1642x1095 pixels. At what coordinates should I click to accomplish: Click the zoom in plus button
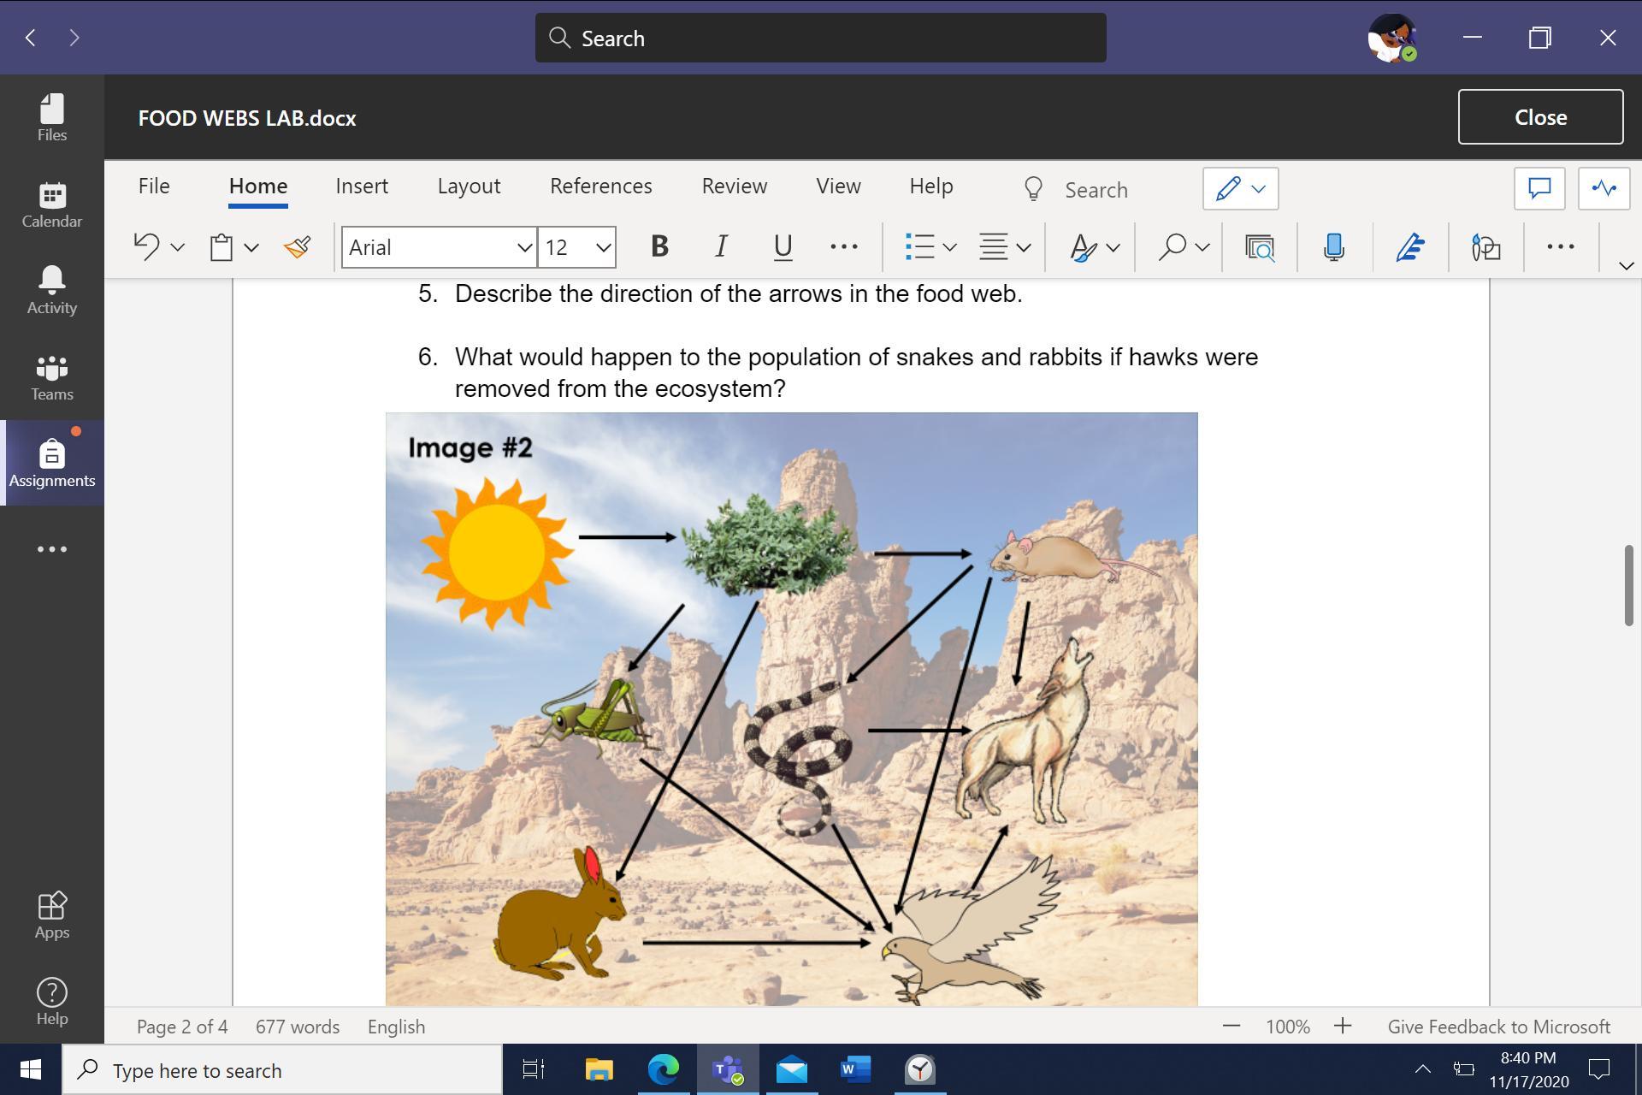(x=1343, y=1026)
